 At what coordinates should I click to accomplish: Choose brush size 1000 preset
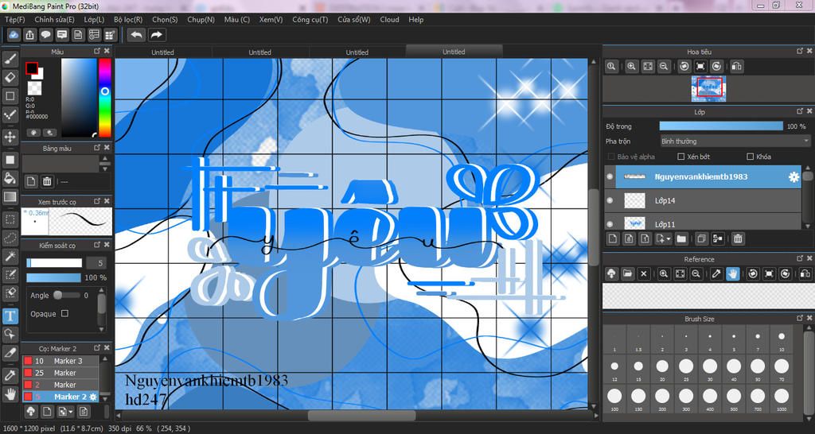click(782, 401)
